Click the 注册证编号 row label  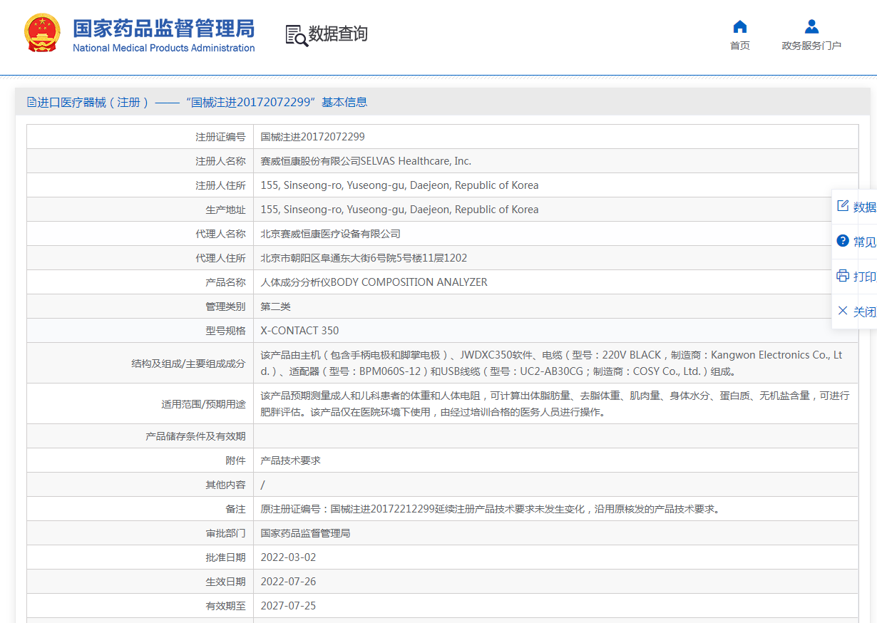[x=221, y=137]
